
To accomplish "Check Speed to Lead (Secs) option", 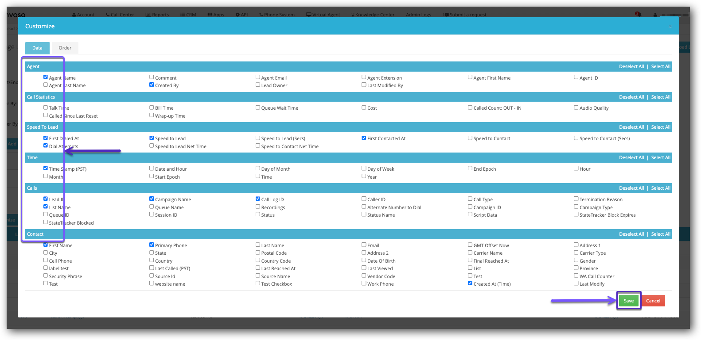I will pos(258,138).
